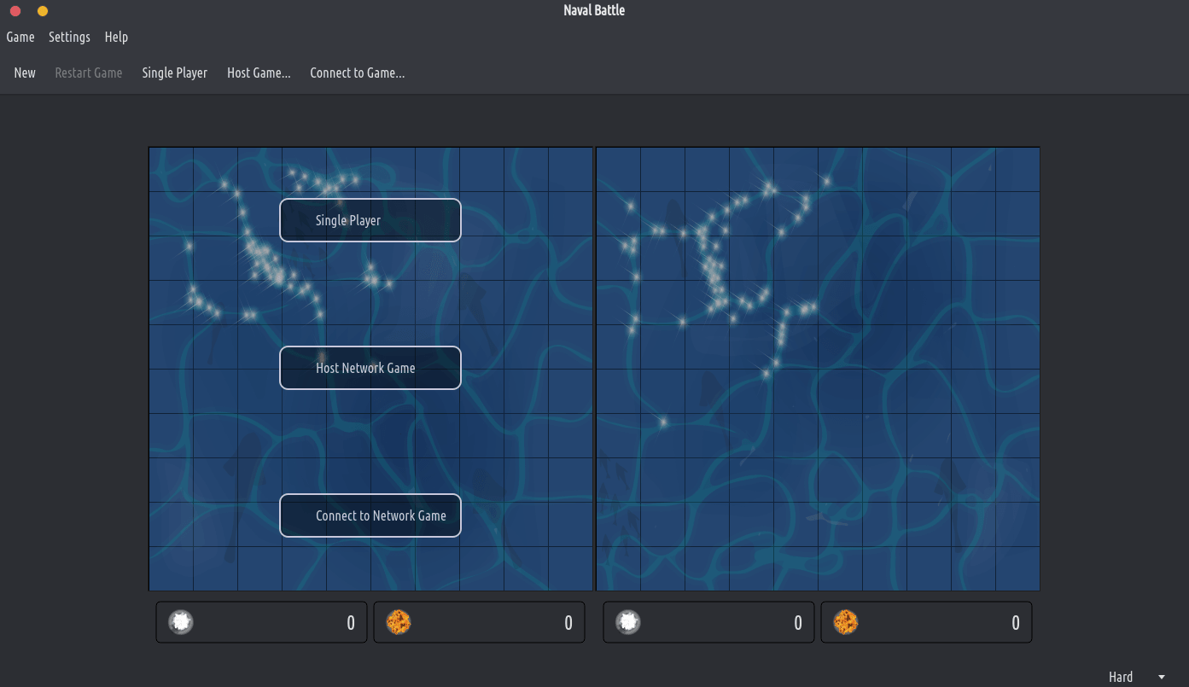Click the left board's explosion hit icon

[399, 622]
